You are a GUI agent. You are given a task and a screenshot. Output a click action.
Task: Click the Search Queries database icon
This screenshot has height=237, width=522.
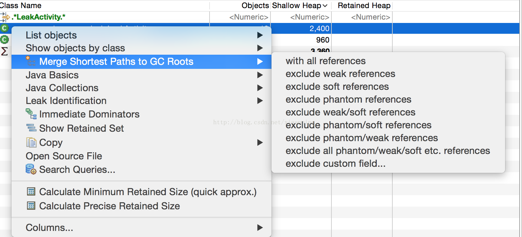pyautogui.click(x=31, y=169)
